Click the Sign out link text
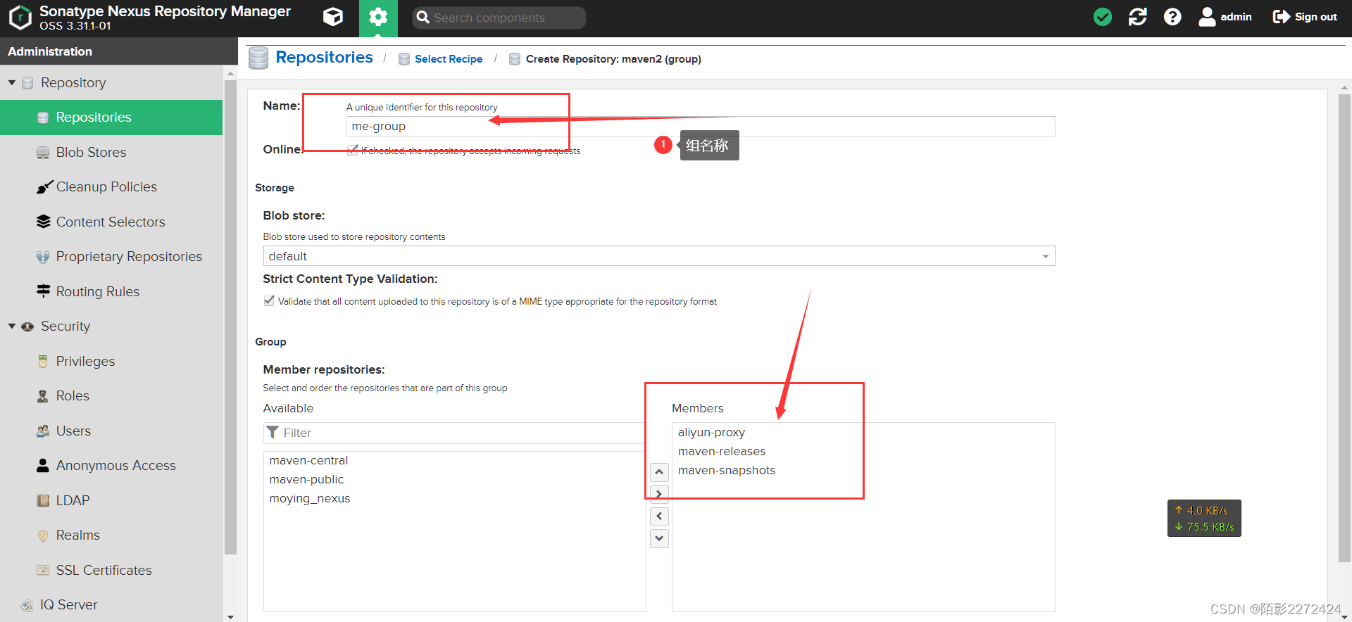 (x=1315, y=17)
